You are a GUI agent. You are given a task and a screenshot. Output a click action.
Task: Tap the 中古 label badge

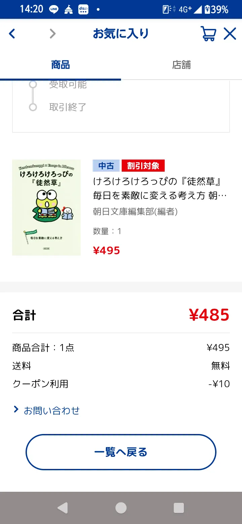(x=106, y=166)
